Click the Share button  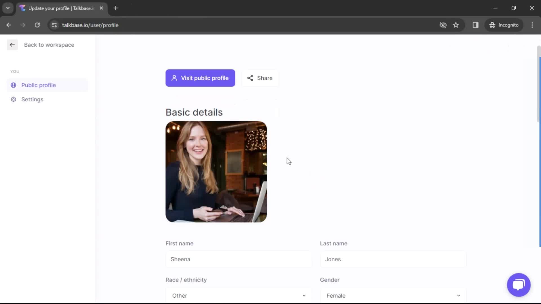260,78
